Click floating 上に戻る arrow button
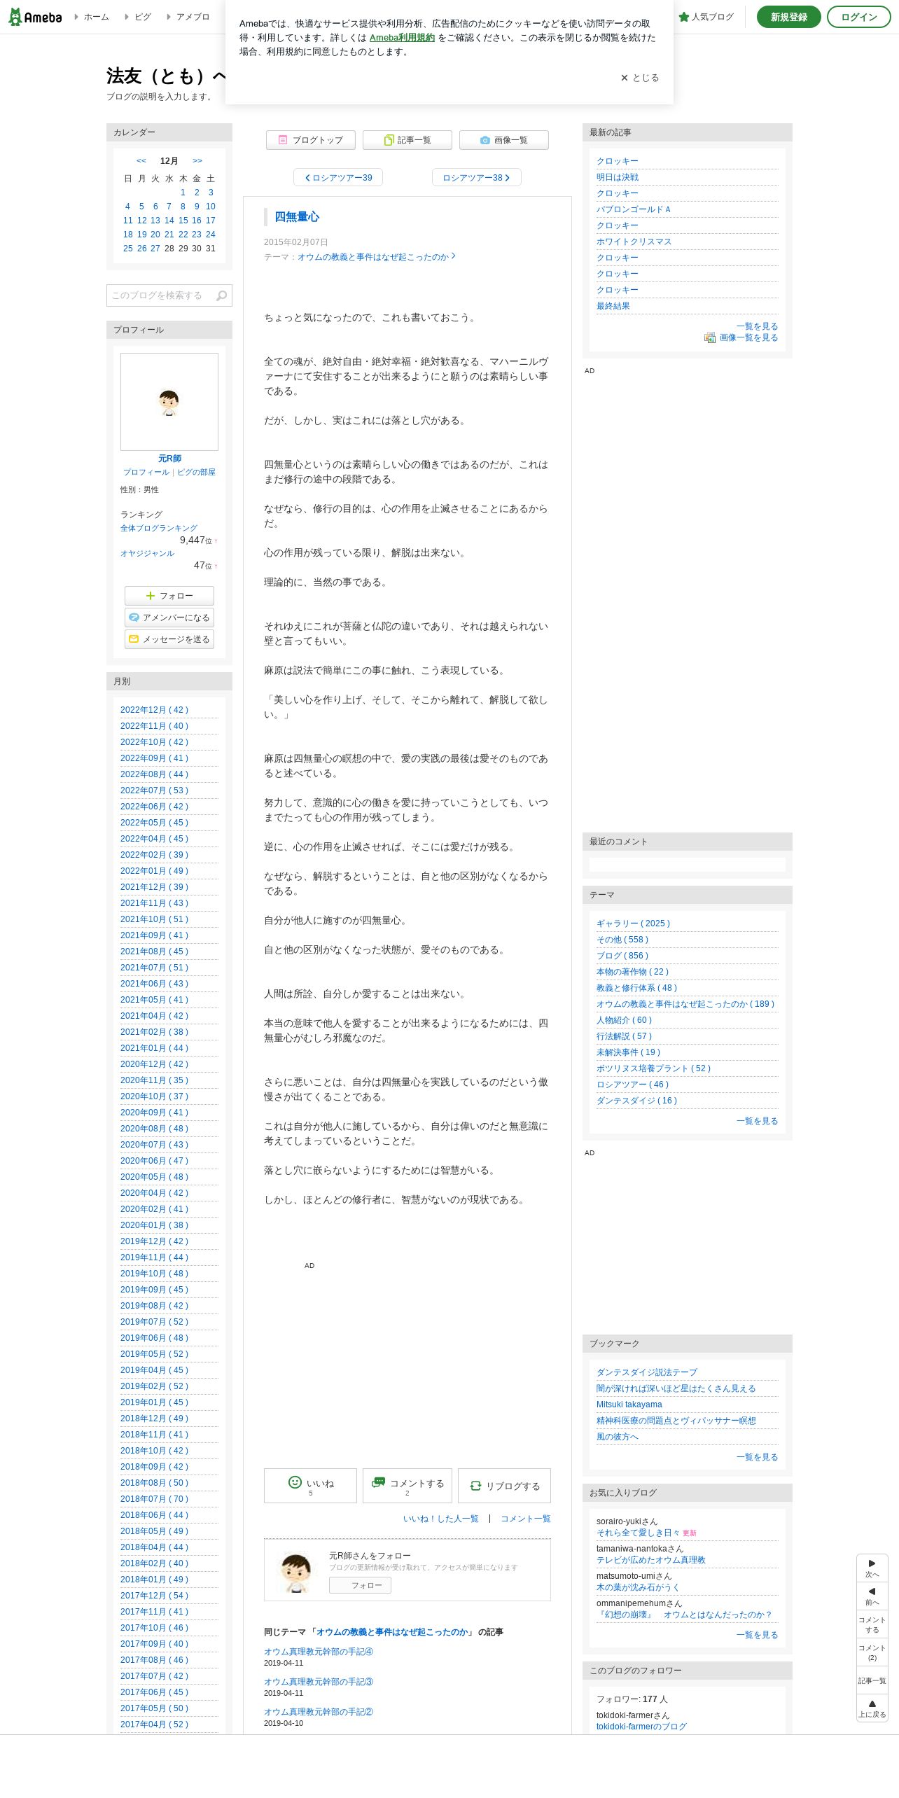Viewport: 899px width, 1798px height. pos(872,1708)
